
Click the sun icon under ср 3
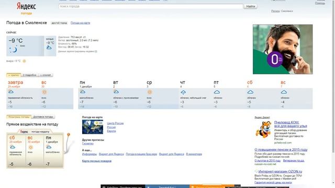(150, 92)
